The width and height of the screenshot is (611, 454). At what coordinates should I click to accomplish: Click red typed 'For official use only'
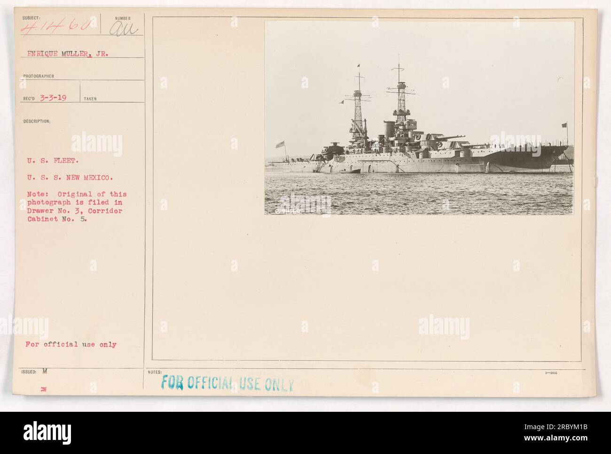click(x=71, y=344)
